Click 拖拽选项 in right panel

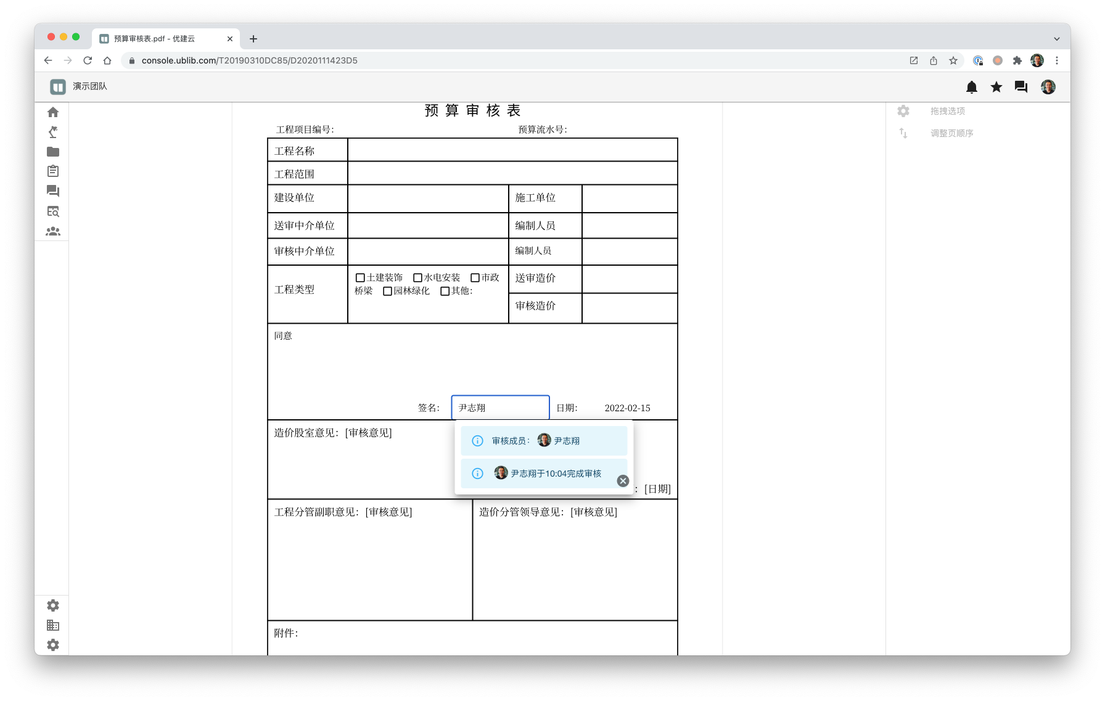click(947, 111)
